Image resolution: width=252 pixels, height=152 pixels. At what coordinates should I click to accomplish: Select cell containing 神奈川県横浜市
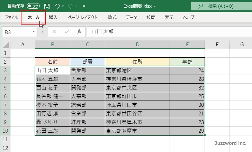tap(137, 79)
